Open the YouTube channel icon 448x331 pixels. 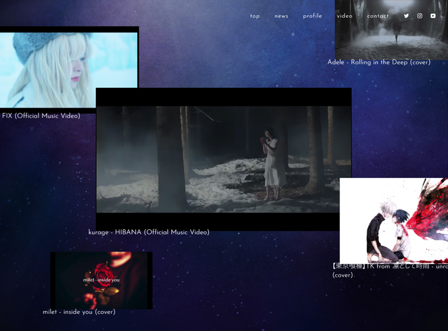click(433, 16)
